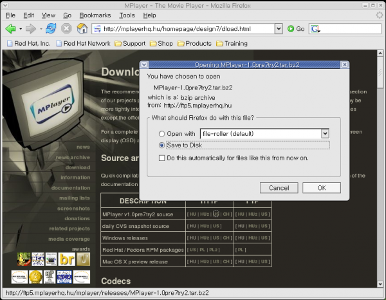Follow the 'information' sidebar link
This screenshot has height=300, width=386.
75,178
